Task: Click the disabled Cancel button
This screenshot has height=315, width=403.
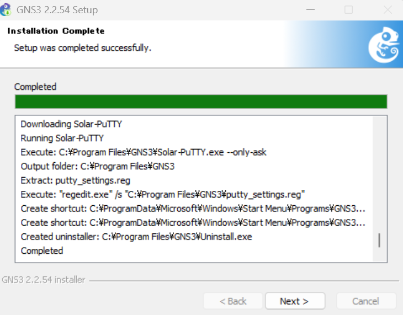Action: pyautogui.click(x=365, y=301)
